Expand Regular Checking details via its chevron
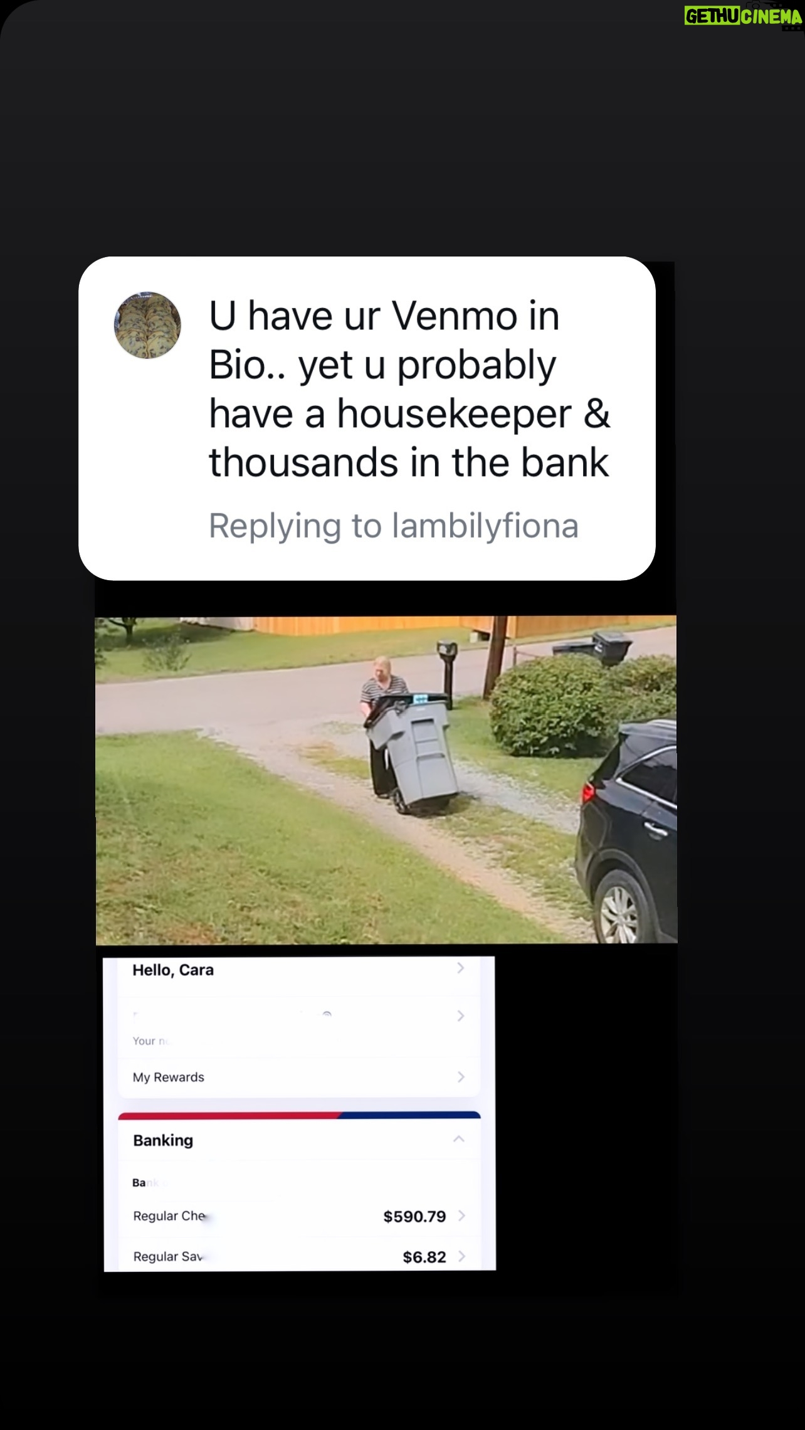 [462, 1215]
